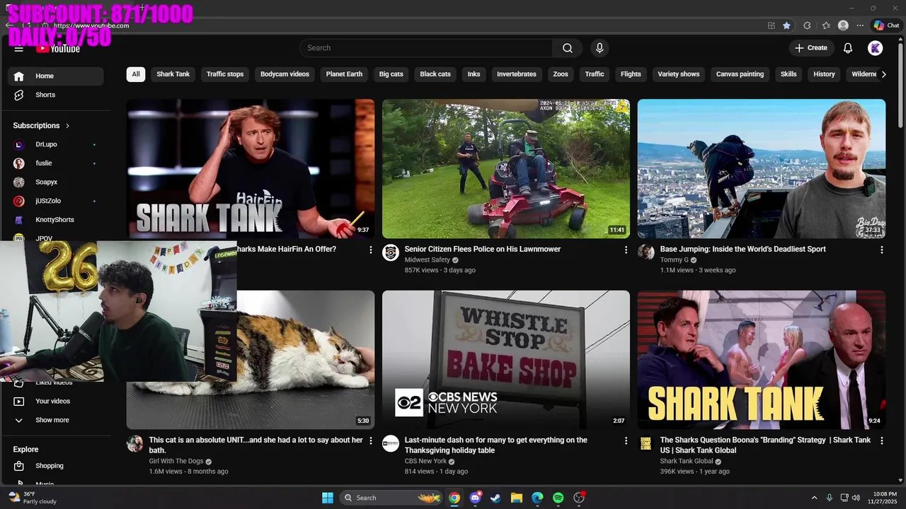Screen dimensions: 906x509
Task: Open the KnottyShorts subscription channel
Action: pos(56,220)
